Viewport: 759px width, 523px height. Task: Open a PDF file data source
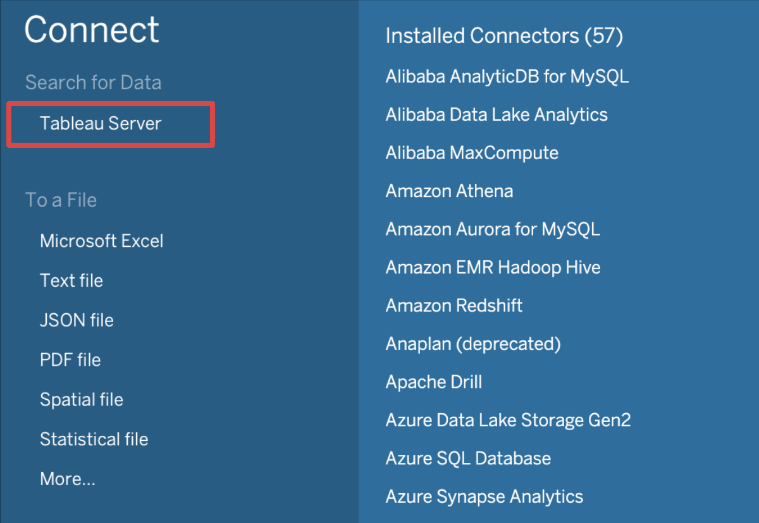click(x=70, y=359)
